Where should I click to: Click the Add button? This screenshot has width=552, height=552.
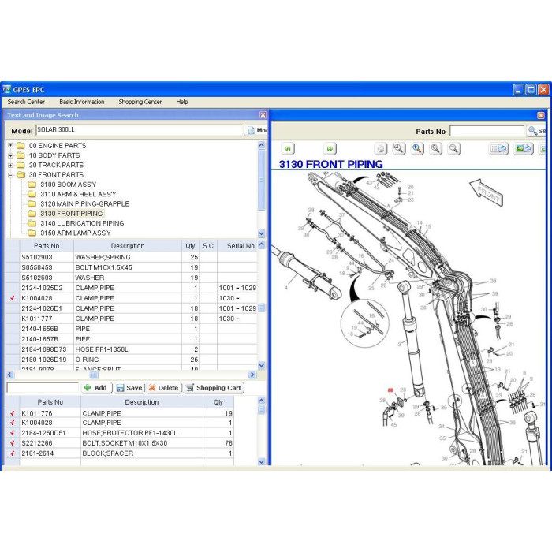(96, 388)
